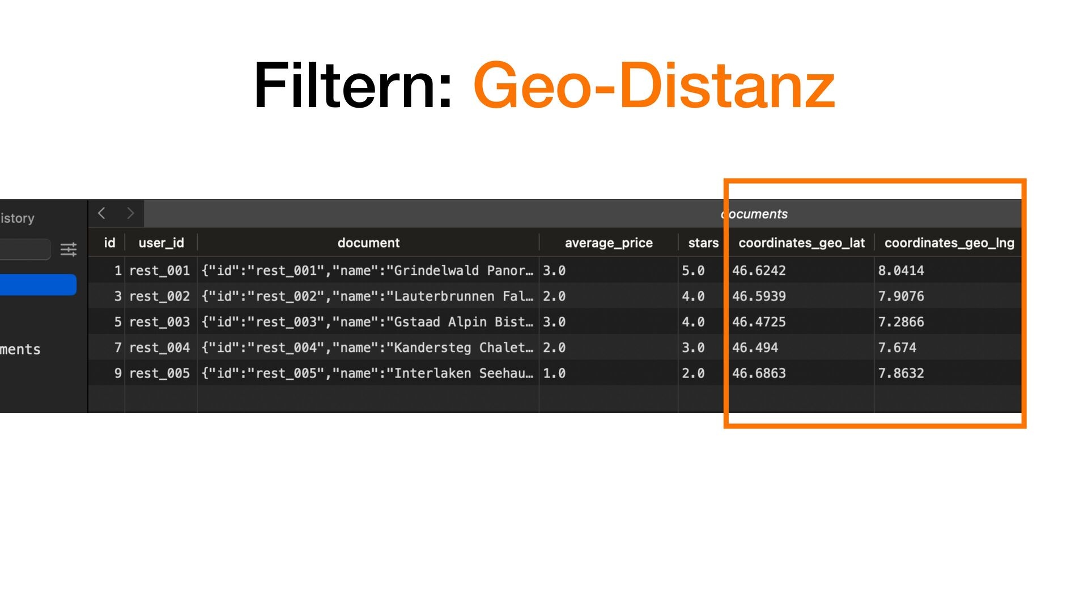Select the rest_001 row user_id cell
Screen dimensions: 1088x612
160,271
